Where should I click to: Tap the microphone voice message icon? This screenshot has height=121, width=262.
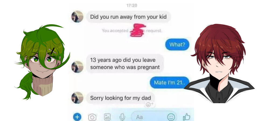[122, 117]
